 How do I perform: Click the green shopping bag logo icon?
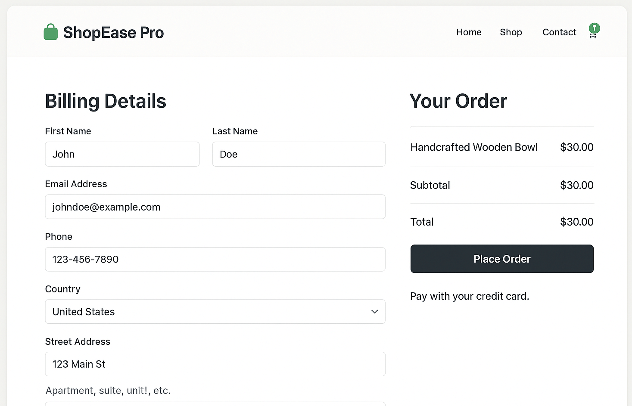[x=51, y=32]
